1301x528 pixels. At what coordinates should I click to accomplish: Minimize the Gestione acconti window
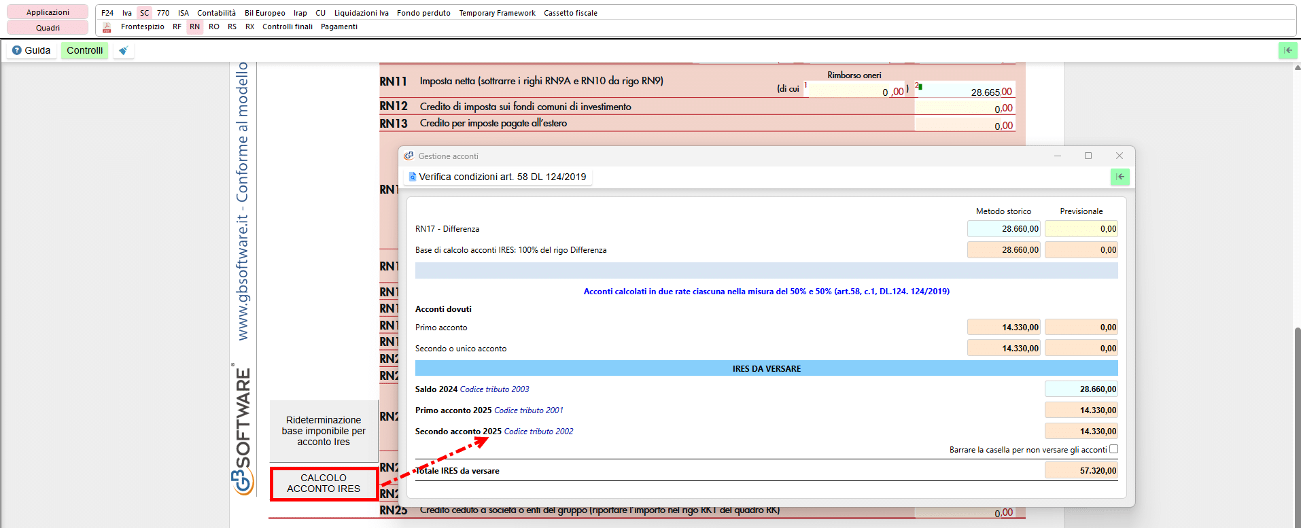1057,156
